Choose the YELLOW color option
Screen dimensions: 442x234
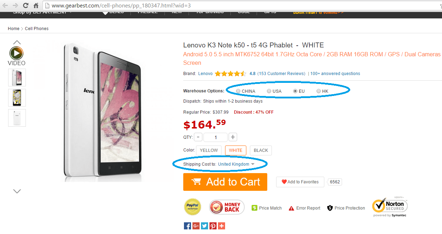209,150
